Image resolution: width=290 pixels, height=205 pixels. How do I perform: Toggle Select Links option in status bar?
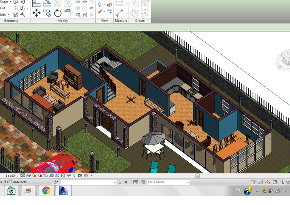coord(253,182)
